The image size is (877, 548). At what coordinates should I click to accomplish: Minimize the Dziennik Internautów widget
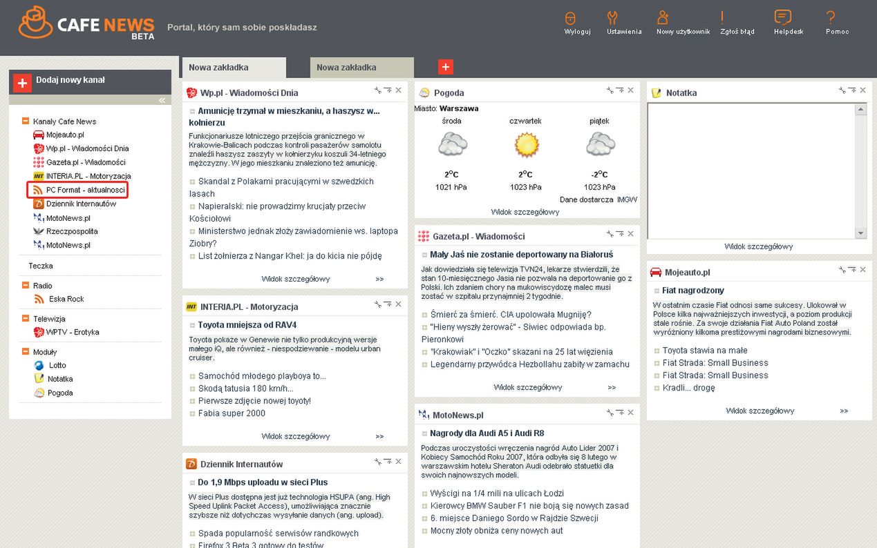(x=388, y=462)
